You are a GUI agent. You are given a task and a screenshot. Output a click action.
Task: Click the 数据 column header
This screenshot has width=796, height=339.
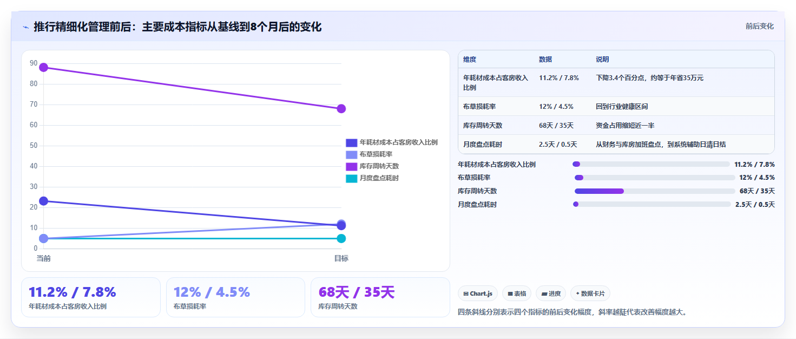point(545,60)
